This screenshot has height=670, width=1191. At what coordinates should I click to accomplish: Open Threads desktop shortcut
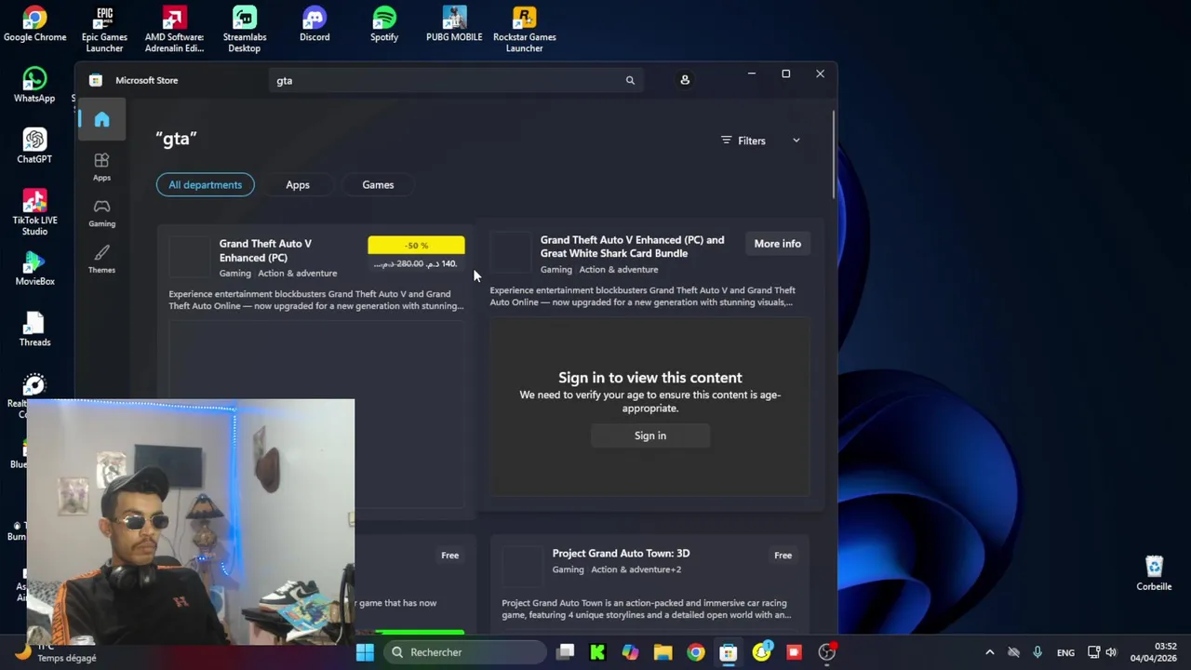34,329
